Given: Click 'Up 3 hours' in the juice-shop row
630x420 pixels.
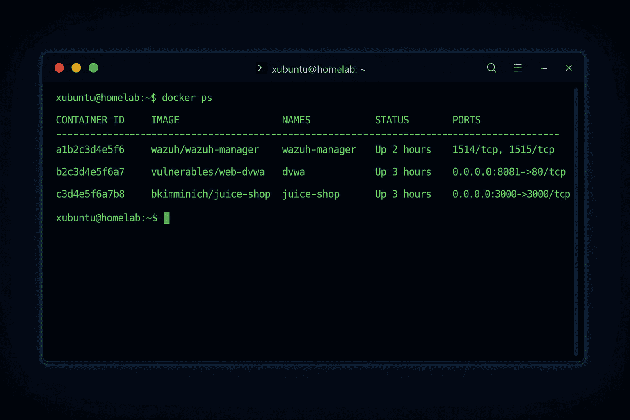Looking at the screenshot, I should (403, 194).
